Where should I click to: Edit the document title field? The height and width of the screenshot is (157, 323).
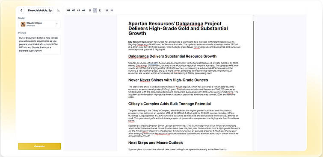[40, 10]
